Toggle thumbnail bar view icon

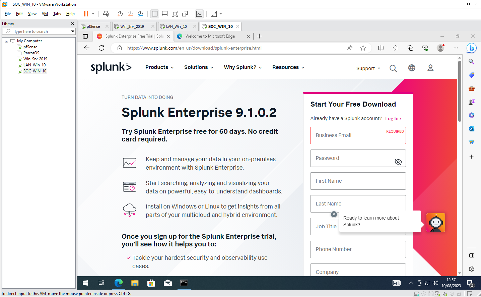point(165,14)
